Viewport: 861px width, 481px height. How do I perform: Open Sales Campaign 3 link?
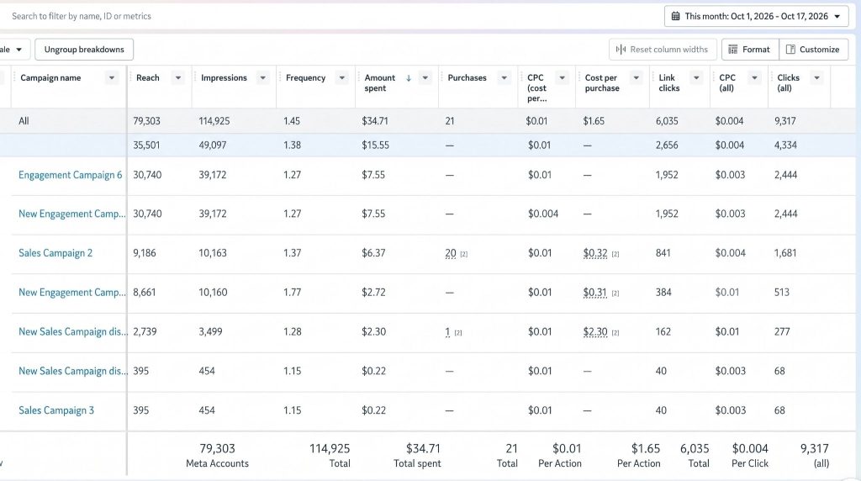[x=56, y=410]
